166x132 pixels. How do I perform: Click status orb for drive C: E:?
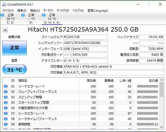(x=2, y=15)
